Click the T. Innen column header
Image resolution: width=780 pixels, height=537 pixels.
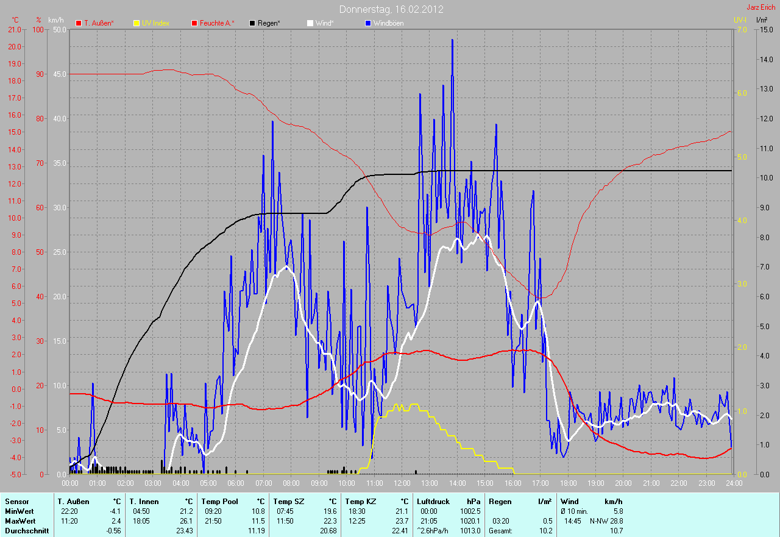[x=144, y=501]
